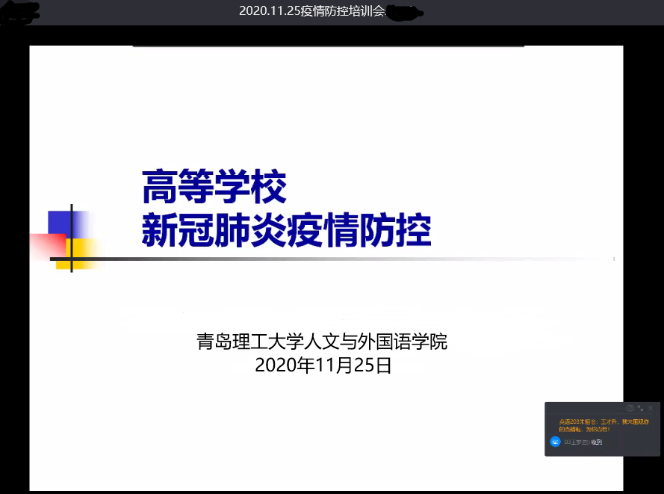Click the text 青岛理工大学人文与外国语学院
The width and height of the screenshot is (664, 494).
coord(321,342)
